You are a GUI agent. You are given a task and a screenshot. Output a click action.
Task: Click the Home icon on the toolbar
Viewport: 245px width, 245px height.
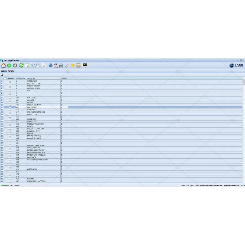pyautogui.click(x=4, y=66)
